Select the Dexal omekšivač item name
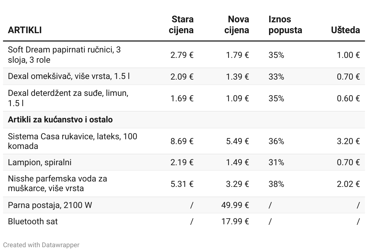The height and width of the screenshot is (252, 368). tap(69, 76)
